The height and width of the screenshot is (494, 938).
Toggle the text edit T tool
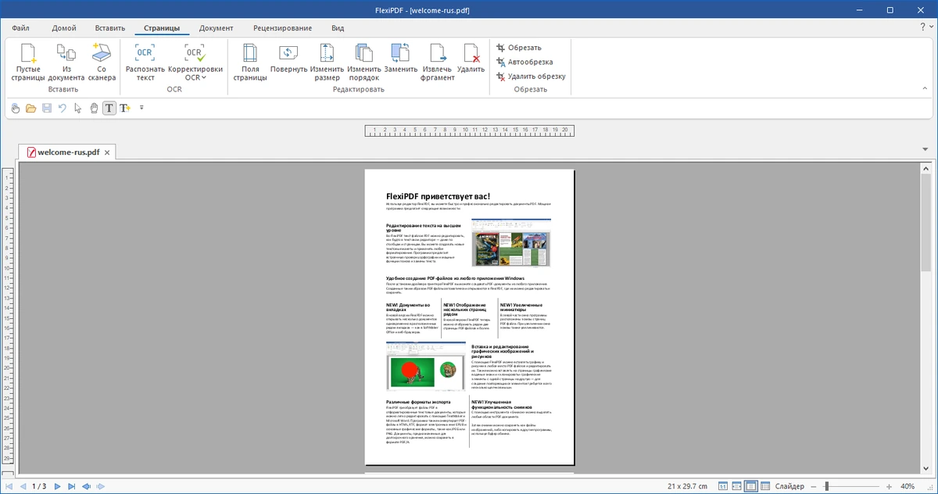click(x=109, y=108)
